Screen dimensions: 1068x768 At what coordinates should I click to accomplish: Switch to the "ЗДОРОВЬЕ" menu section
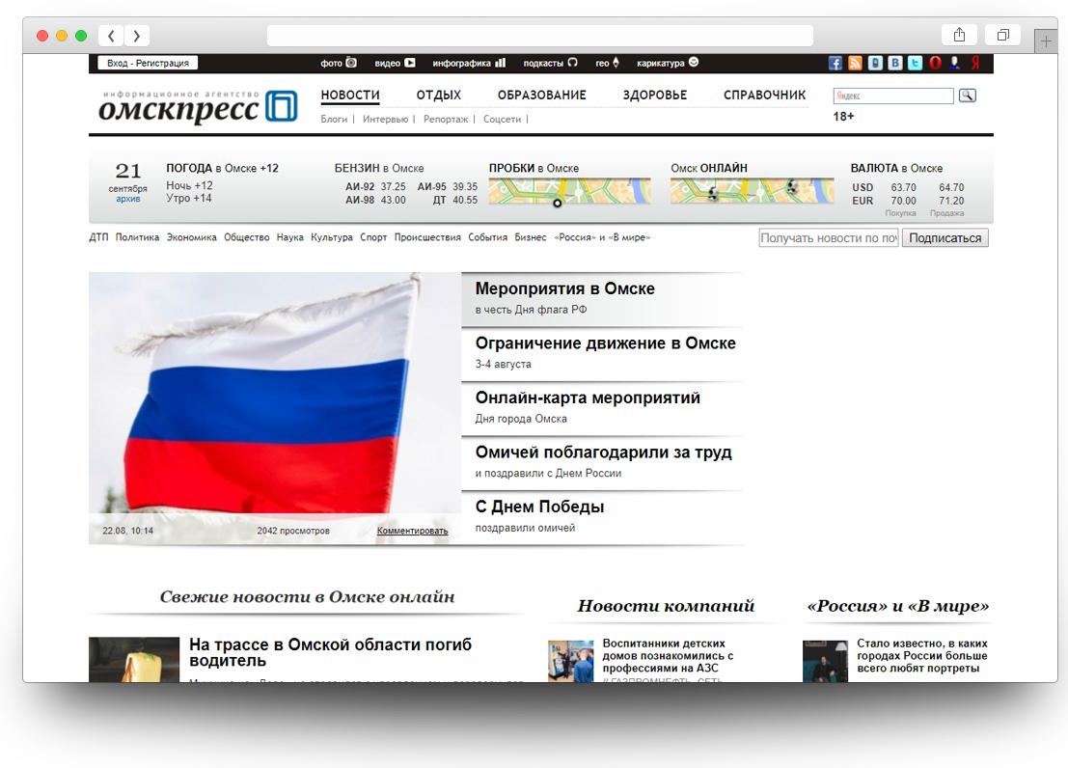(x=655, y=96)
